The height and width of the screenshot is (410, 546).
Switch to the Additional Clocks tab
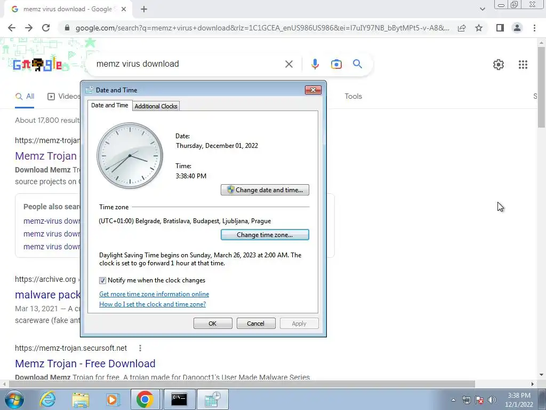(156, 106)
